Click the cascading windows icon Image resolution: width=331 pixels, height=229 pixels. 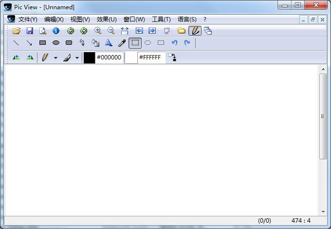(x=208, y=31)
